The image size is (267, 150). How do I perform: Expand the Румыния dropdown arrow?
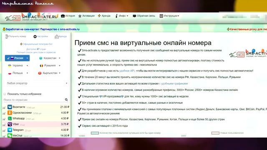(59, 66)
